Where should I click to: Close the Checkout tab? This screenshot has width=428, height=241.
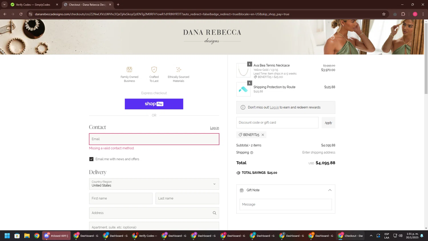(110, 5)
